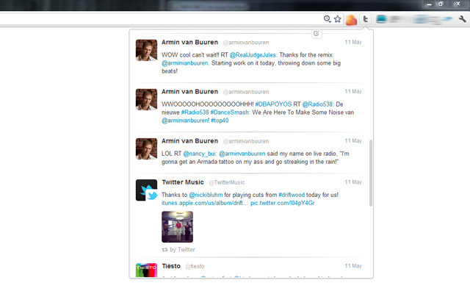Screen dimensions: 470x294
Task: Click the 11 May timestamp on Tiësto tweet
Action: point(353,266)
